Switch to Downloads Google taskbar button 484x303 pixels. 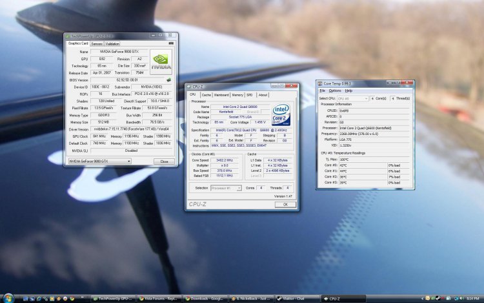[205, 298]
